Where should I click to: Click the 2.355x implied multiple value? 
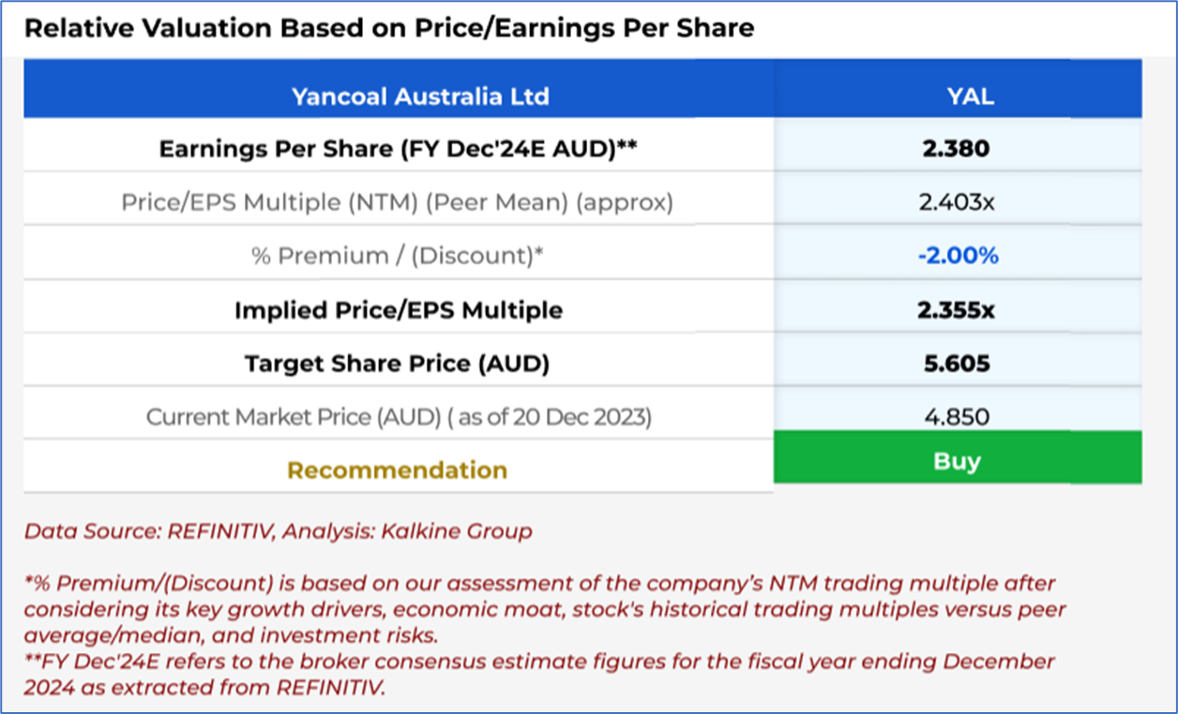(x=957, y=310)
